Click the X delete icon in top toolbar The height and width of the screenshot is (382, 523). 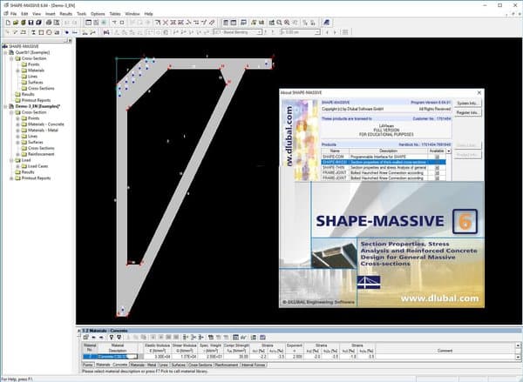tap(166, 23)
